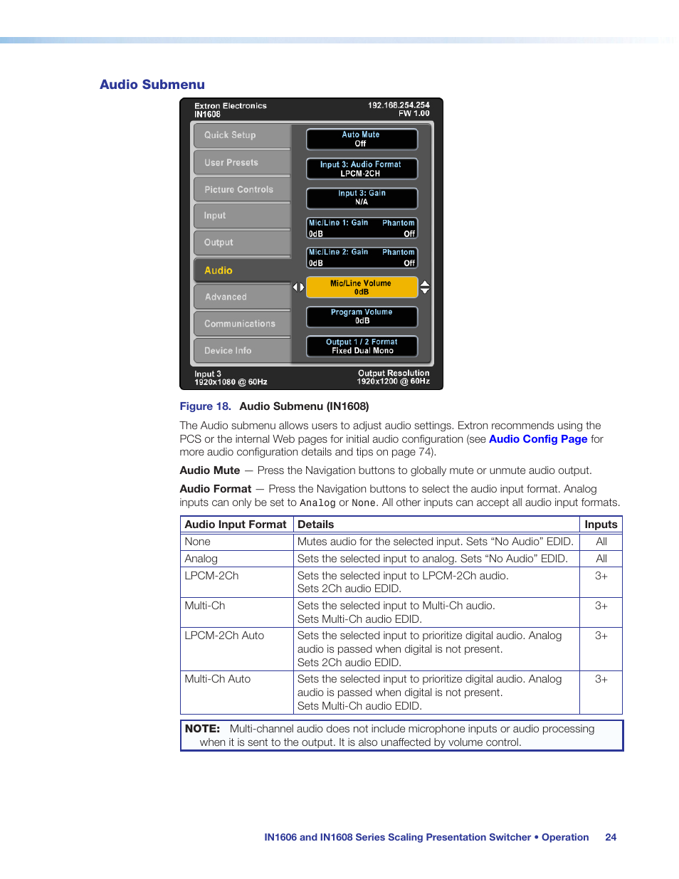Screen dimensions: 679x879
Task: Click the Output Resolution 1920x1200 status text
Action: tap(394, 377)
